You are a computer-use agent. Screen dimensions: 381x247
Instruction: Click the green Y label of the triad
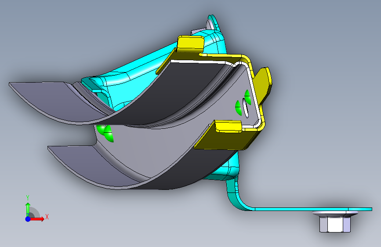(x=28, y=198)
